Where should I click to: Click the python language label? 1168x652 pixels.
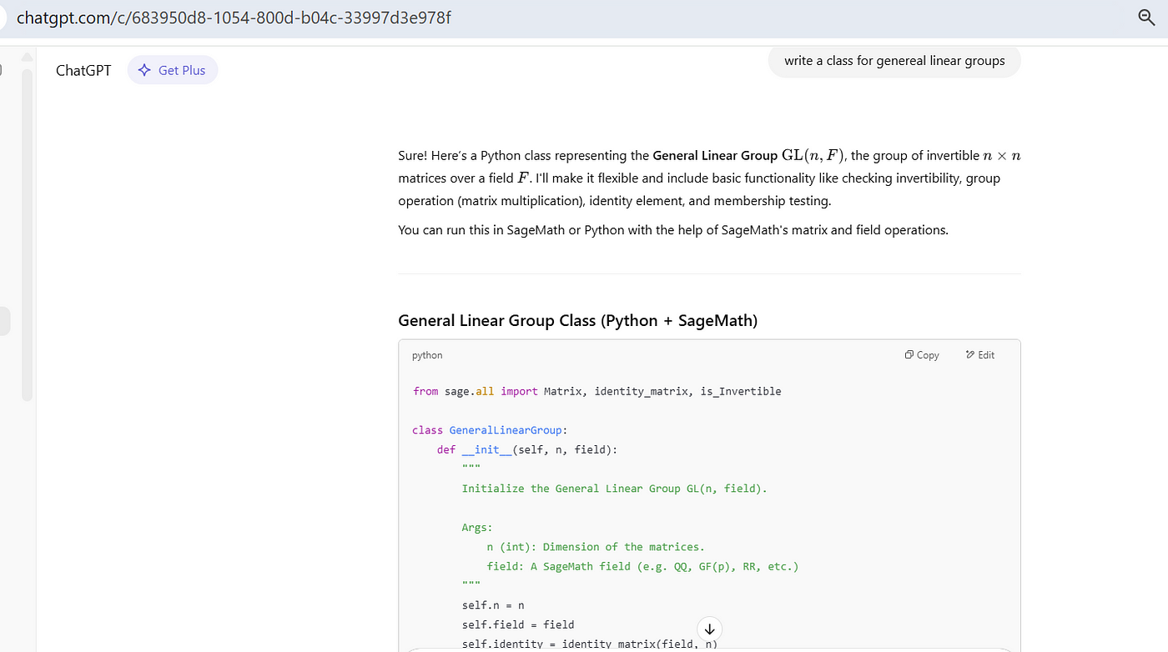click(427, 355)
